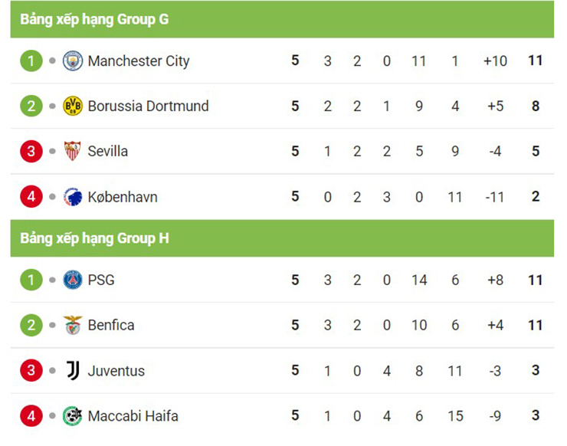
Task: Click the PSG club crest
Action: 73,280
